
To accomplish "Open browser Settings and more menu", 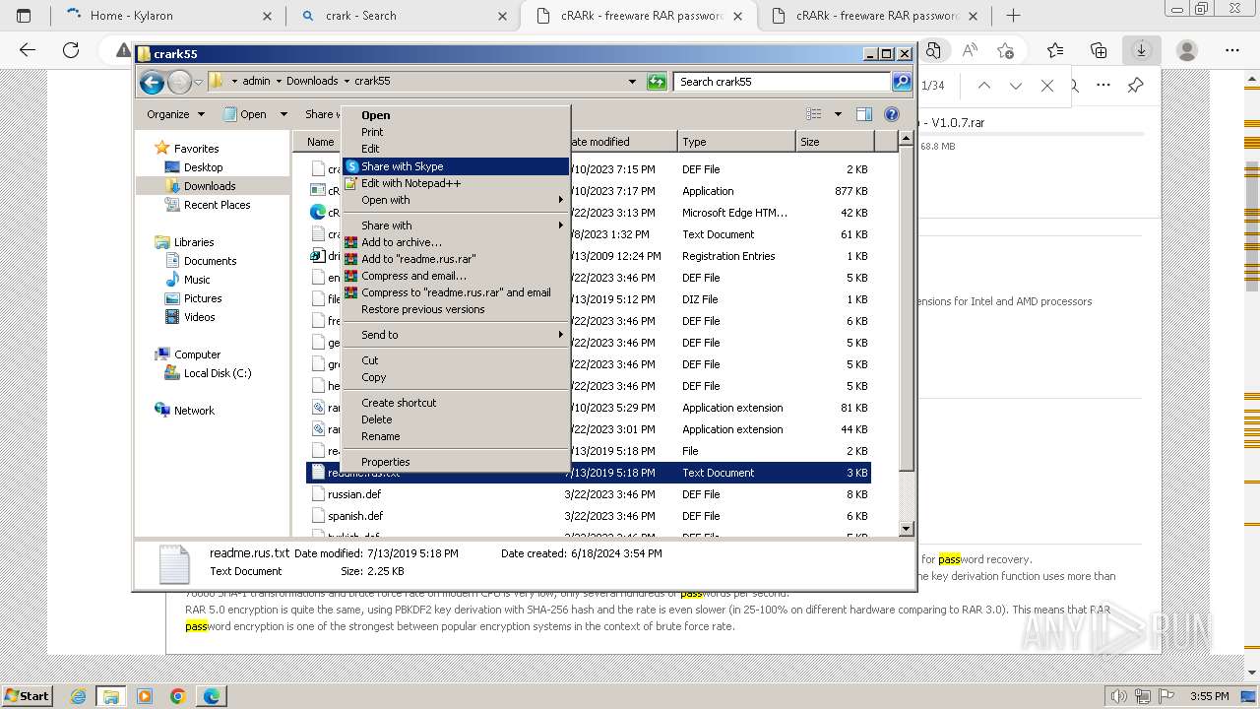I will [x=1232, y=50].
